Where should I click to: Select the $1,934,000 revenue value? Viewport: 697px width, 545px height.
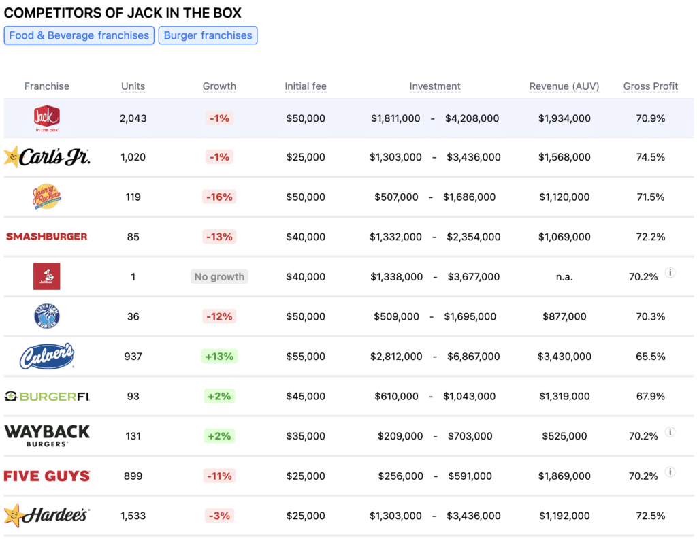click(x=564, y=118)
